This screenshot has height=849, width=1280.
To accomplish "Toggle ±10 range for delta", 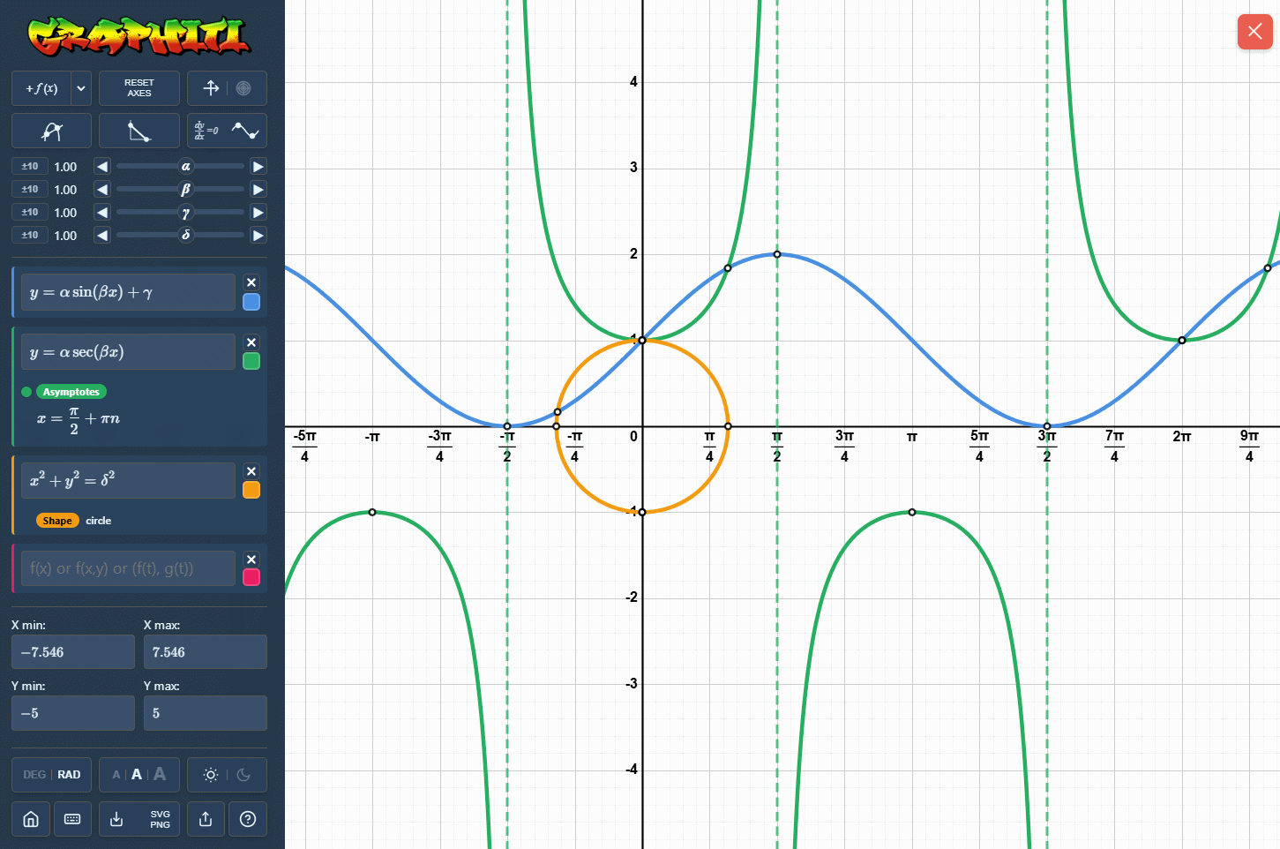I will [x=30, y=235].
